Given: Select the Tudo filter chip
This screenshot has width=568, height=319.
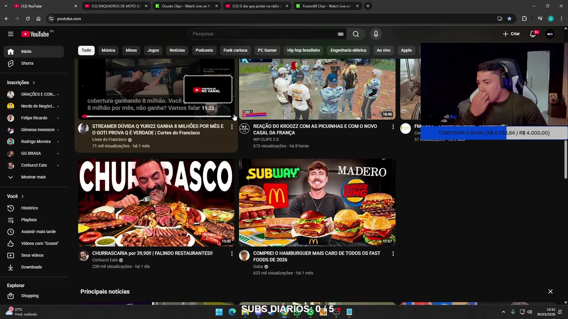Looking at the screenshot, I should click(x=87, y=51).
